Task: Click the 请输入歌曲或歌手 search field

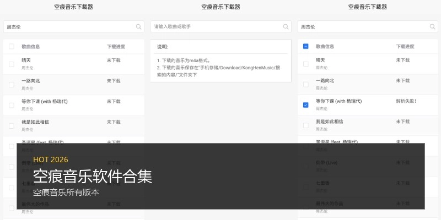Action: [221, 26]
